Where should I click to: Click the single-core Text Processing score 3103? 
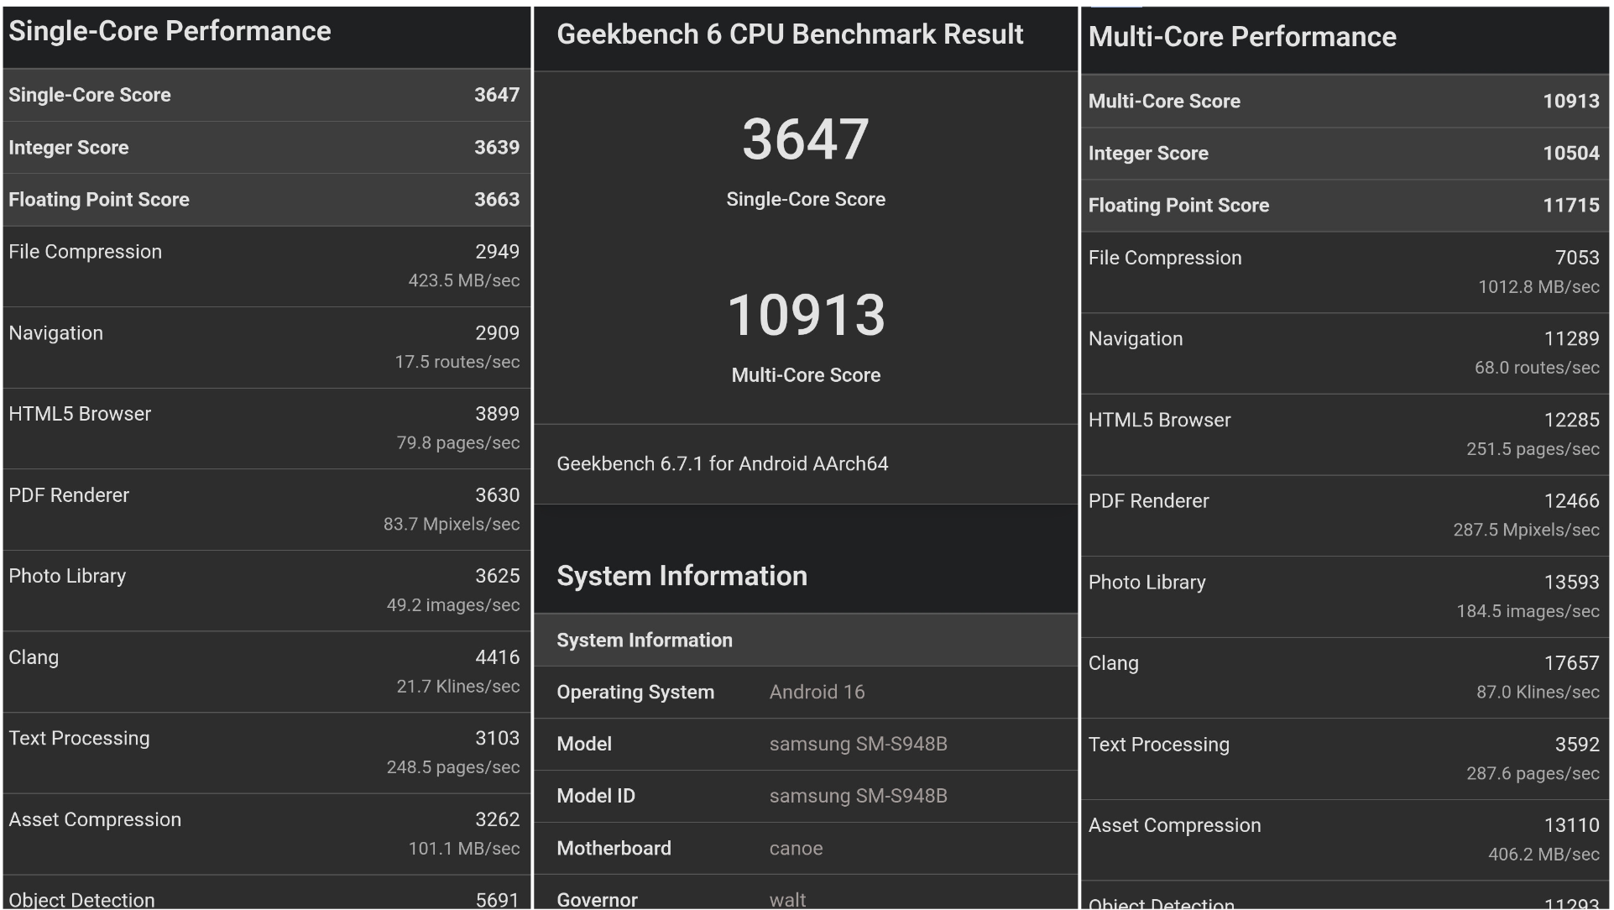[498, 738]
